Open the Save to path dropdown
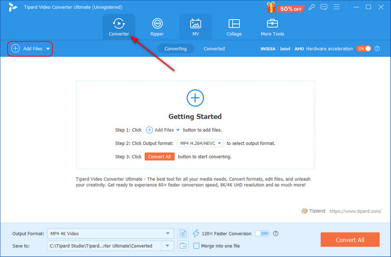391x257 pixels. point(168,246)
